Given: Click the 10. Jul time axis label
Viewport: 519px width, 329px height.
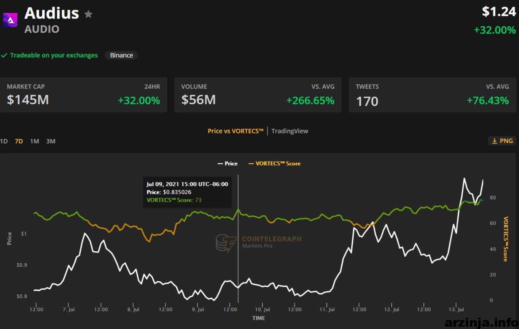Looking at the screenshot, I should (263, 309).
